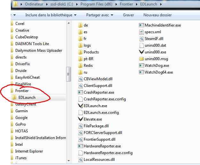200x165 pixels.
Task: Select the specs.xml file icon
Action: click(142, 32)
